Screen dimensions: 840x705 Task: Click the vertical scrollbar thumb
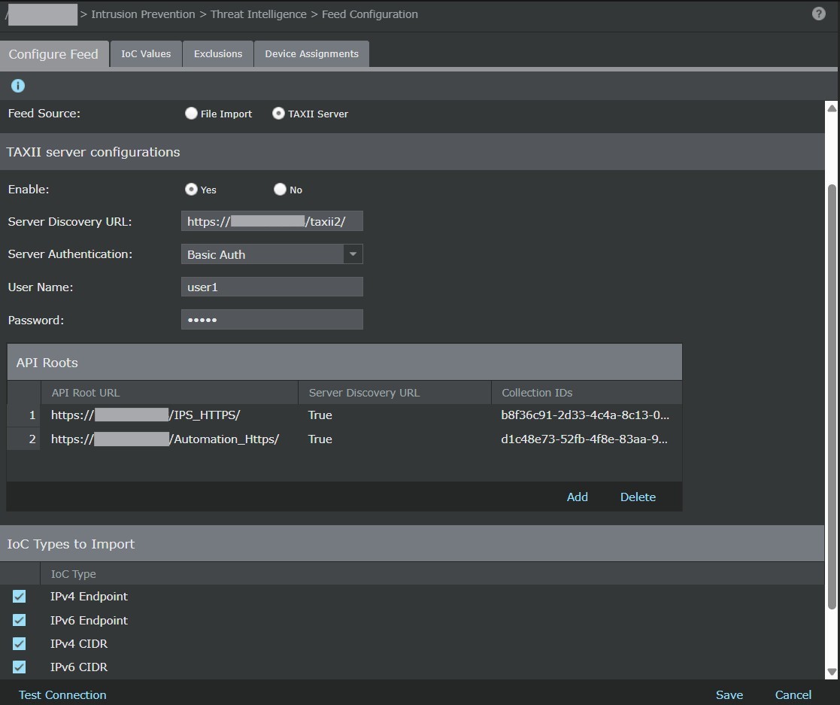point(832,397)
